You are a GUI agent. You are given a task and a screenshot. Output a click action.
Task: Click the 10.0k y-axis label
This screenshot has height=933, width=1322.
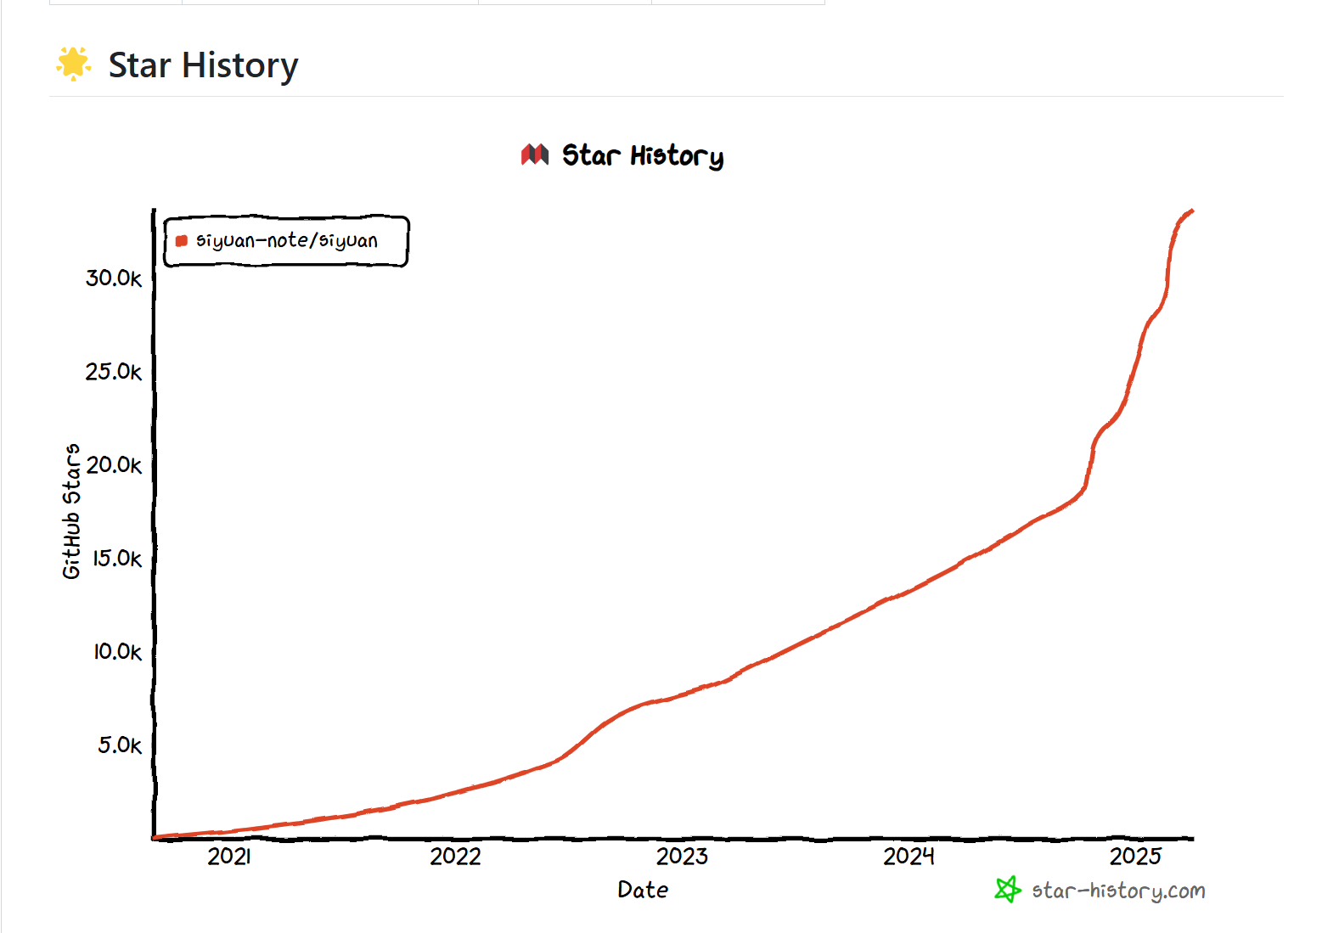117,652
